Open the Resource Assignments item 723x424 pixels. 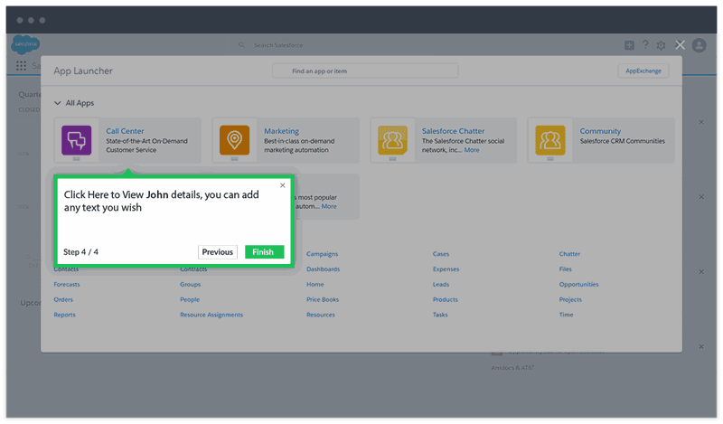211,315
